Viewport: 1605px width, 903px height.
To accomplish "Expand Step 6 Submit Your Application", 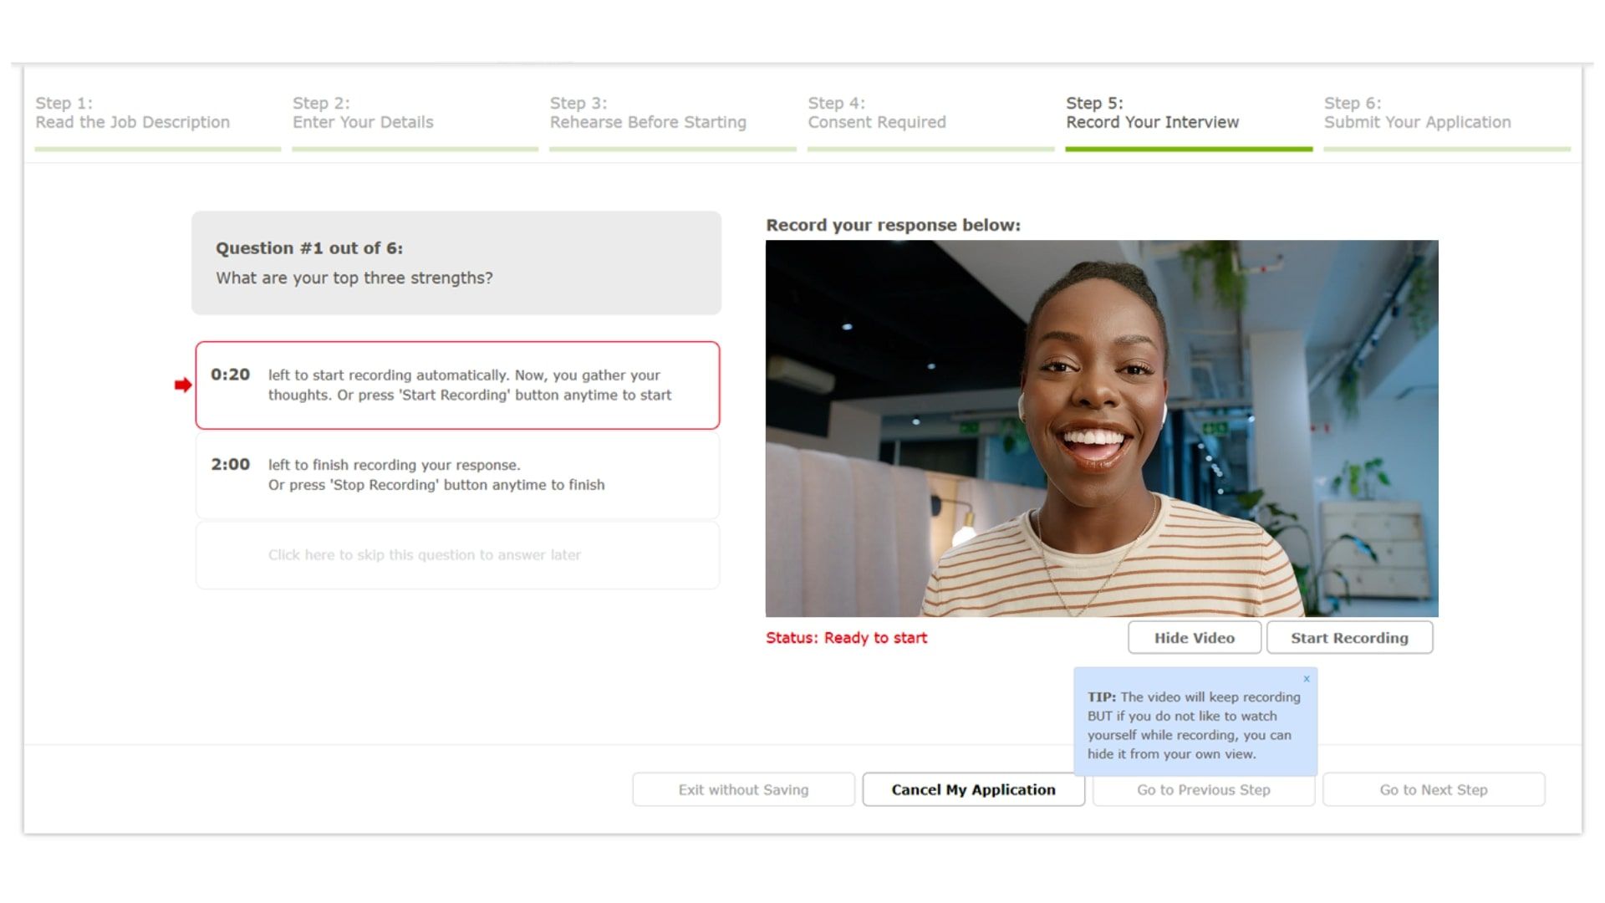I will (1417, 111).
